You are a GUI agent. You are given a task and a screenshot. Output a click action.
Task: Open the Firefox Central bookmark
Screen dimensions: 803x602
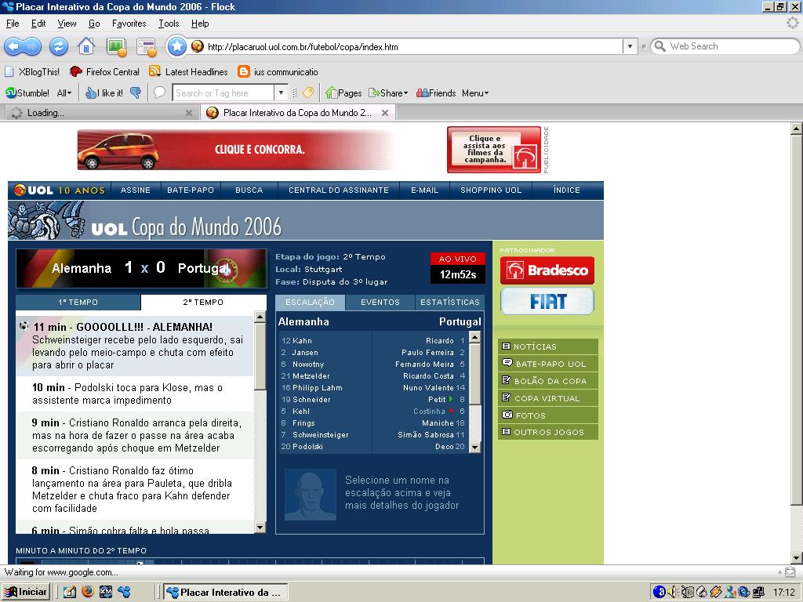104,71
